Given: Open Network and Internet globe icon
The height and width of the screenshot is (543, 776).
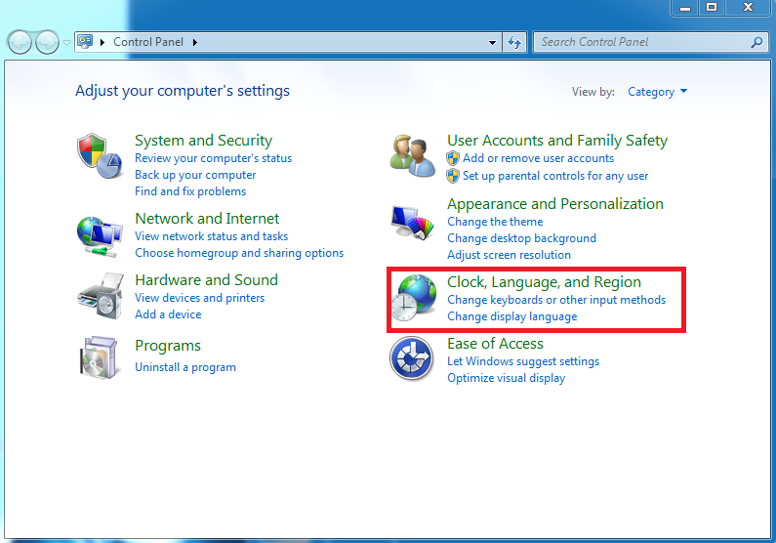Looking at the screenshot, I should 100,236.
